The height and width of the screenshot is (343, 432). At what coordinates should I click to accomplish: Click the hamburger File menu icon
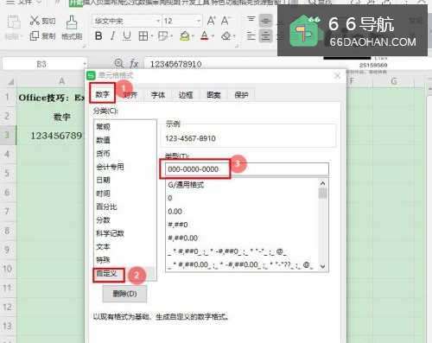(10, 2)
